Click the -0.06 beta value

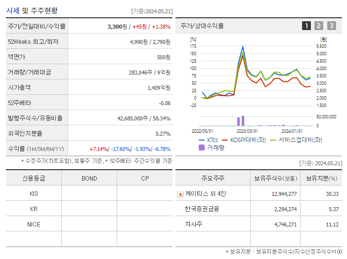pyautogui.click(x=165, y=103)
